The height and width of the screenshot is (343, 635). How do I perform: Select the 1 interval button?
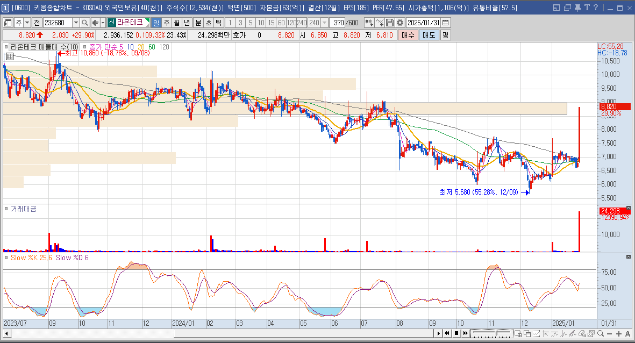(230, 23)
